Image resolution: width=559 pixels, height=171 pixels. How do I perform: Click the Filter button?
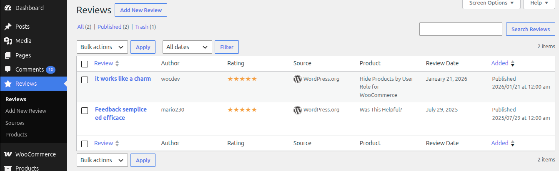point(227,47)
